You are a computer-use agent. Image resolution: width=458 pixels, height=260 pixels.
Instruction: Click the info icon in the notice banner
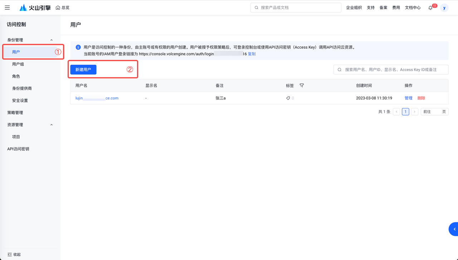pos(78,47)
